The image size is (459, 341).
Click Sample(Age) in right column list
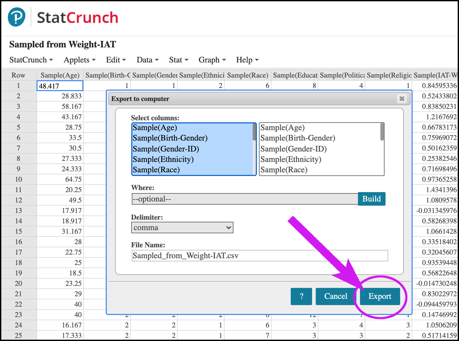coord(320,128)
